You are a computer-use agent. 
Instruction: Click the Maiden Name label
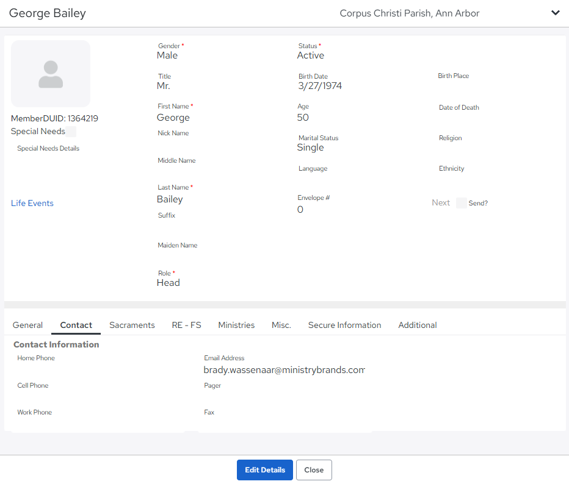pyautogui.click(x=178, y=245)
